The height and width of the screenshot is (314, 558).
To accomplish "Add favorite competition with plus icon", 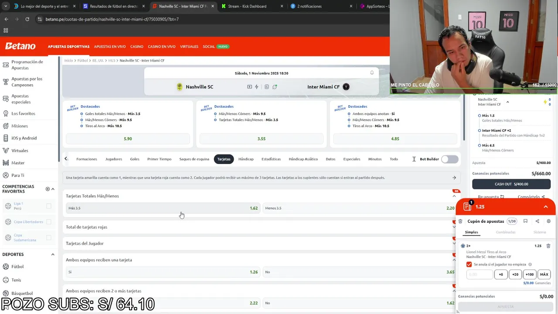I will coord(48,189).
